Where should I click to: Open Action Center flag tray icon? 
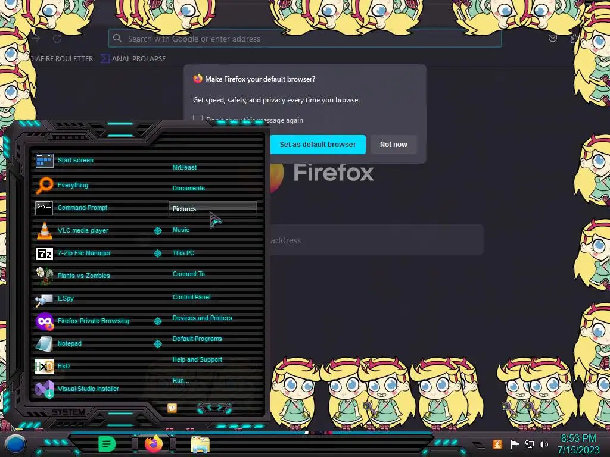tap(515, 444)
